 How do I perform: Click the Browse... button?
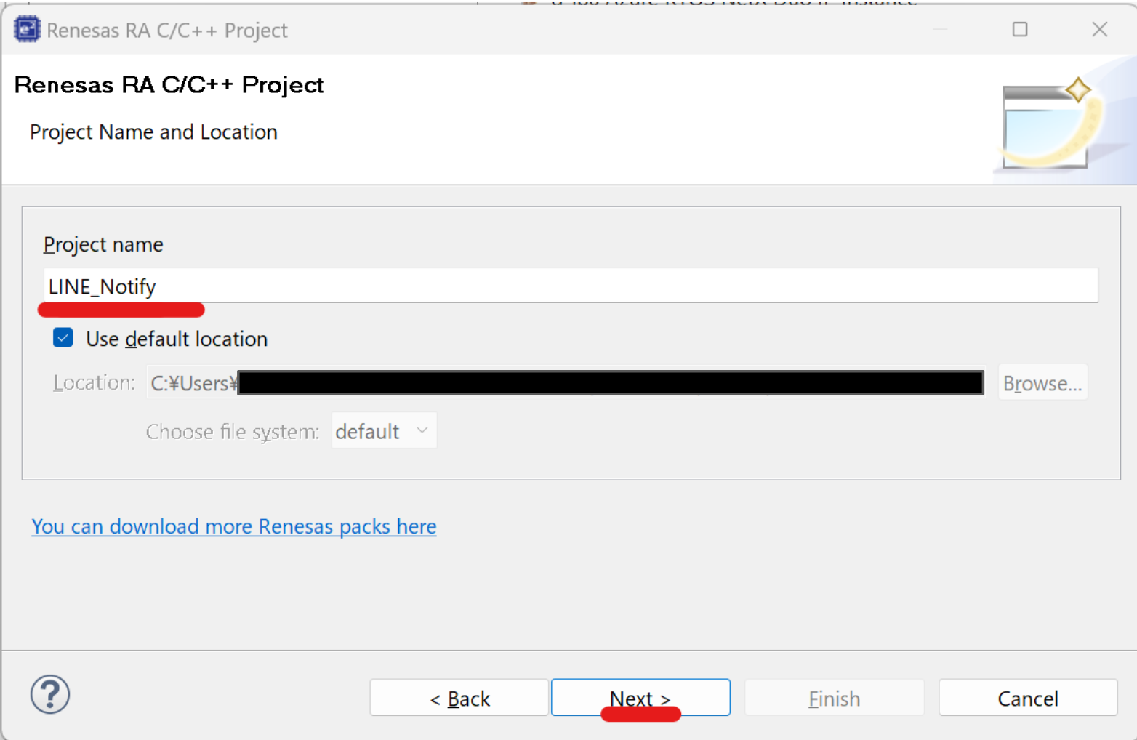[1042, 383]
